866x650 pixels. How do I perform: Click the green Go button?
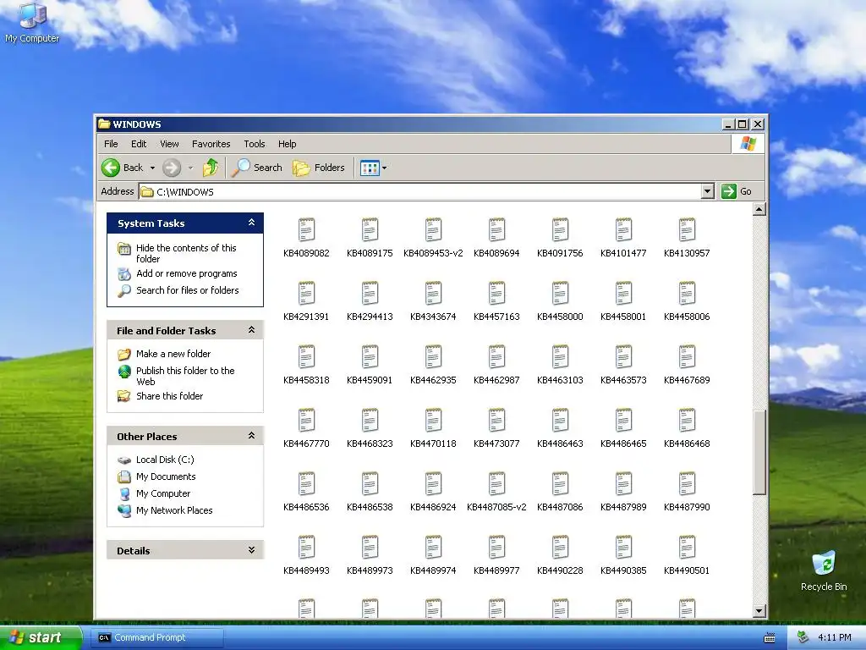tap(737, 191)
